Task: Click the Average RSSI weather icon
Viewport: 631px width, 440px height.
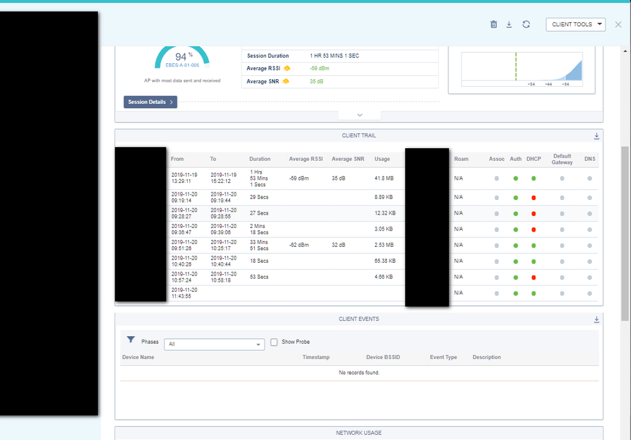Action: [x=286, y=68]
